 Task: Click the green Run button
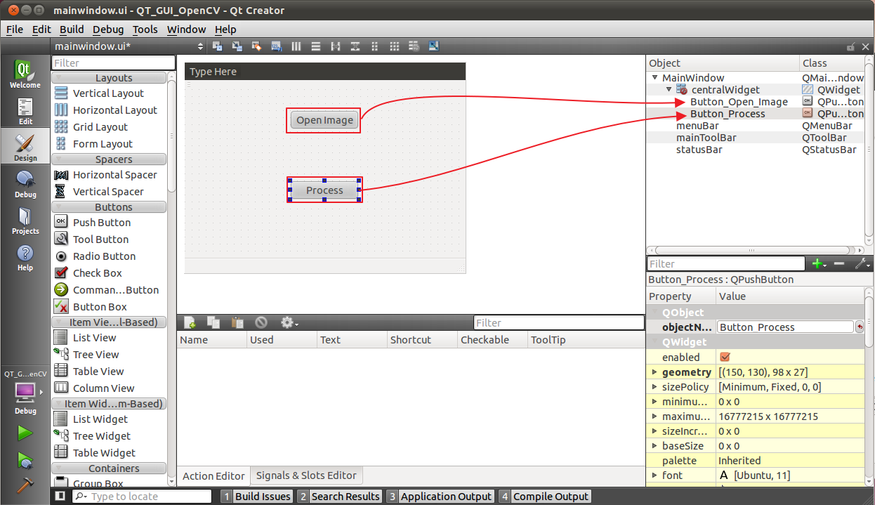coord(25,433)
